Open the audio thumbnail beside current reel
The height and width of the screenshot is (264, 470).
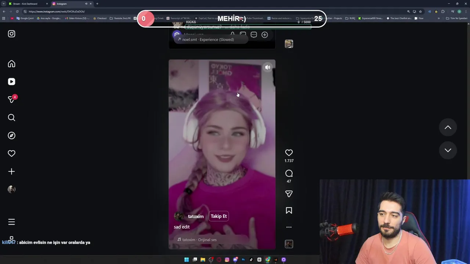(289, 244)
